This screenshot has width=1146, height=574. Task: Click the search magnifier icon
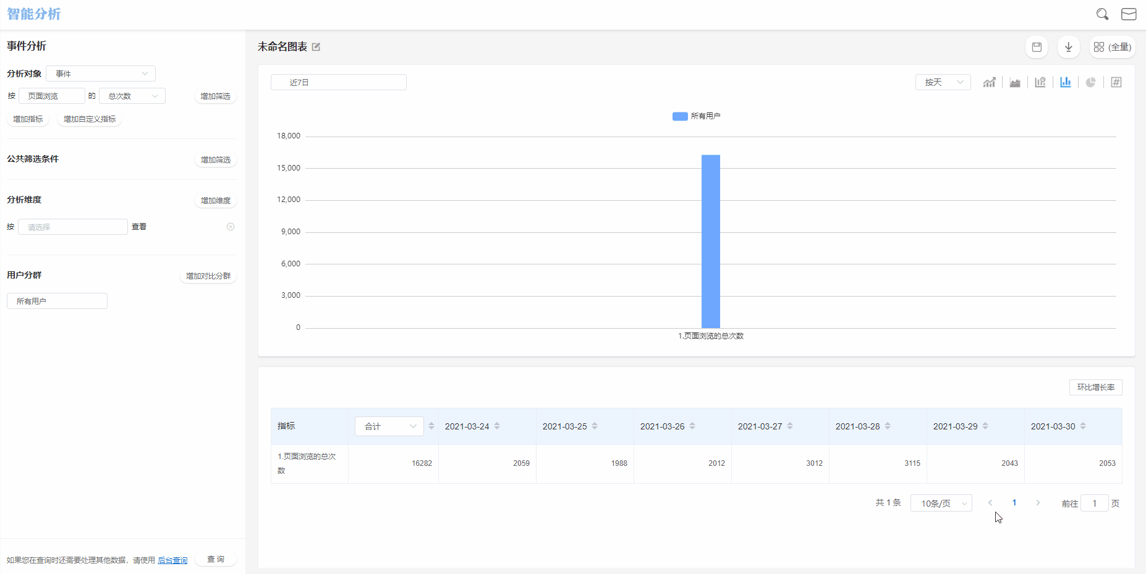click(x=1102, y=14)
